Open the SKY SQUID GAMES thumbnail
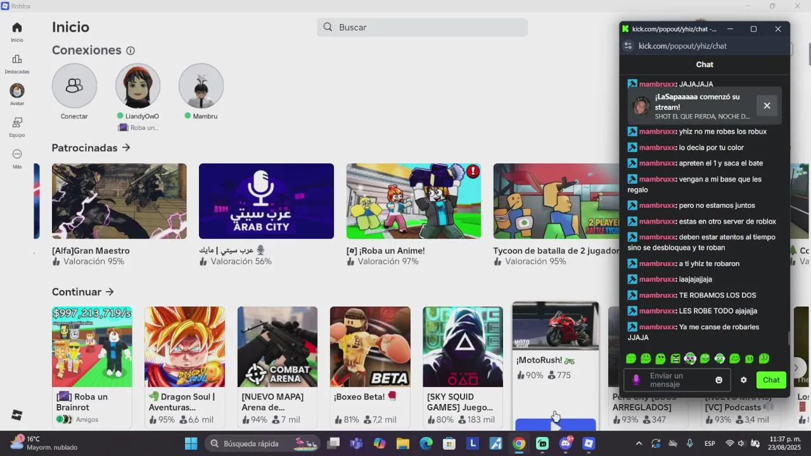The image size is (811, 456). coord(463,346)
